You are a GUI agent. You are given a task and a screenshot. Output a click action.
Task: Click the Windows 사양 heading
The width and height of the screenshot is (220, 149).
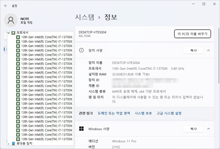(x=99, y=129)
